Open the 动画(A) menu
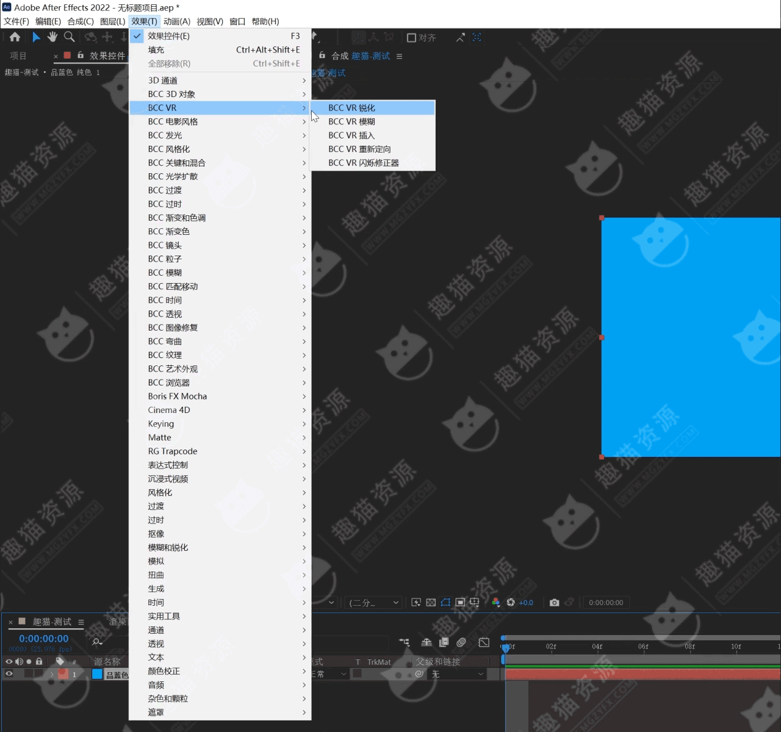This screenshot has height=732, width=781. (177, 21)
